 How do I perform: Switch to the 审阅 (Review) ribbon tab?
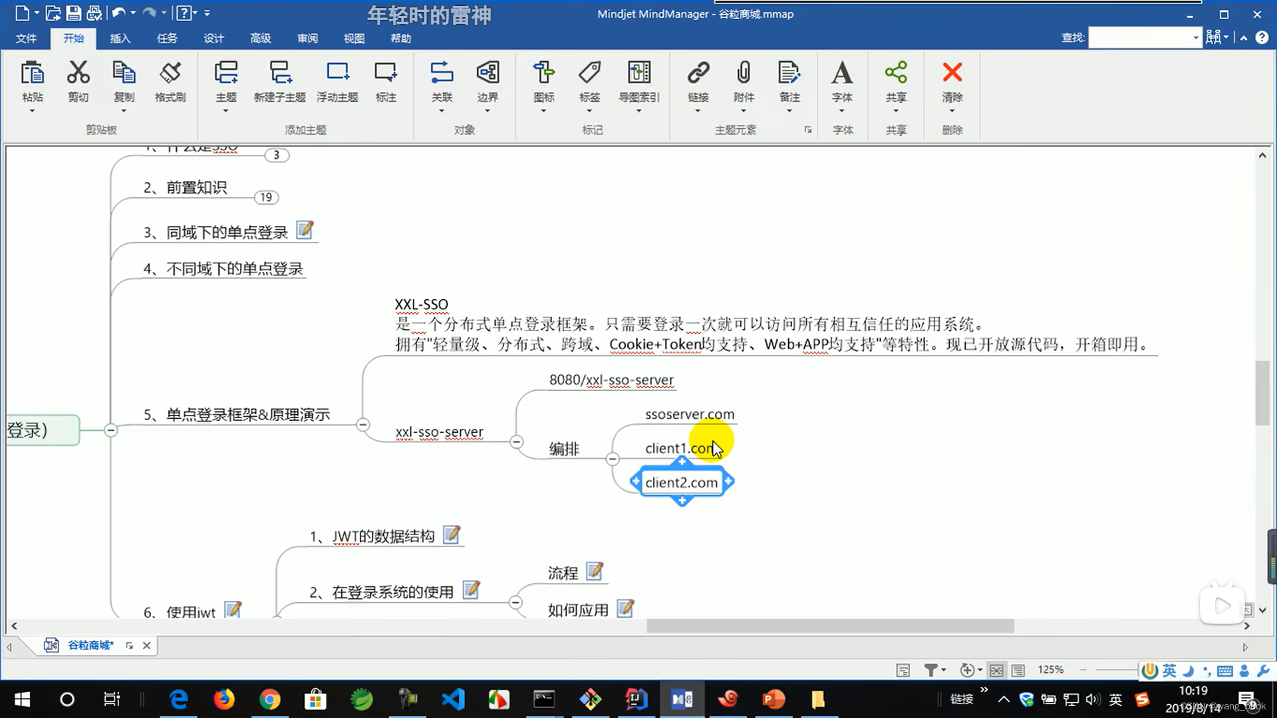307,38
